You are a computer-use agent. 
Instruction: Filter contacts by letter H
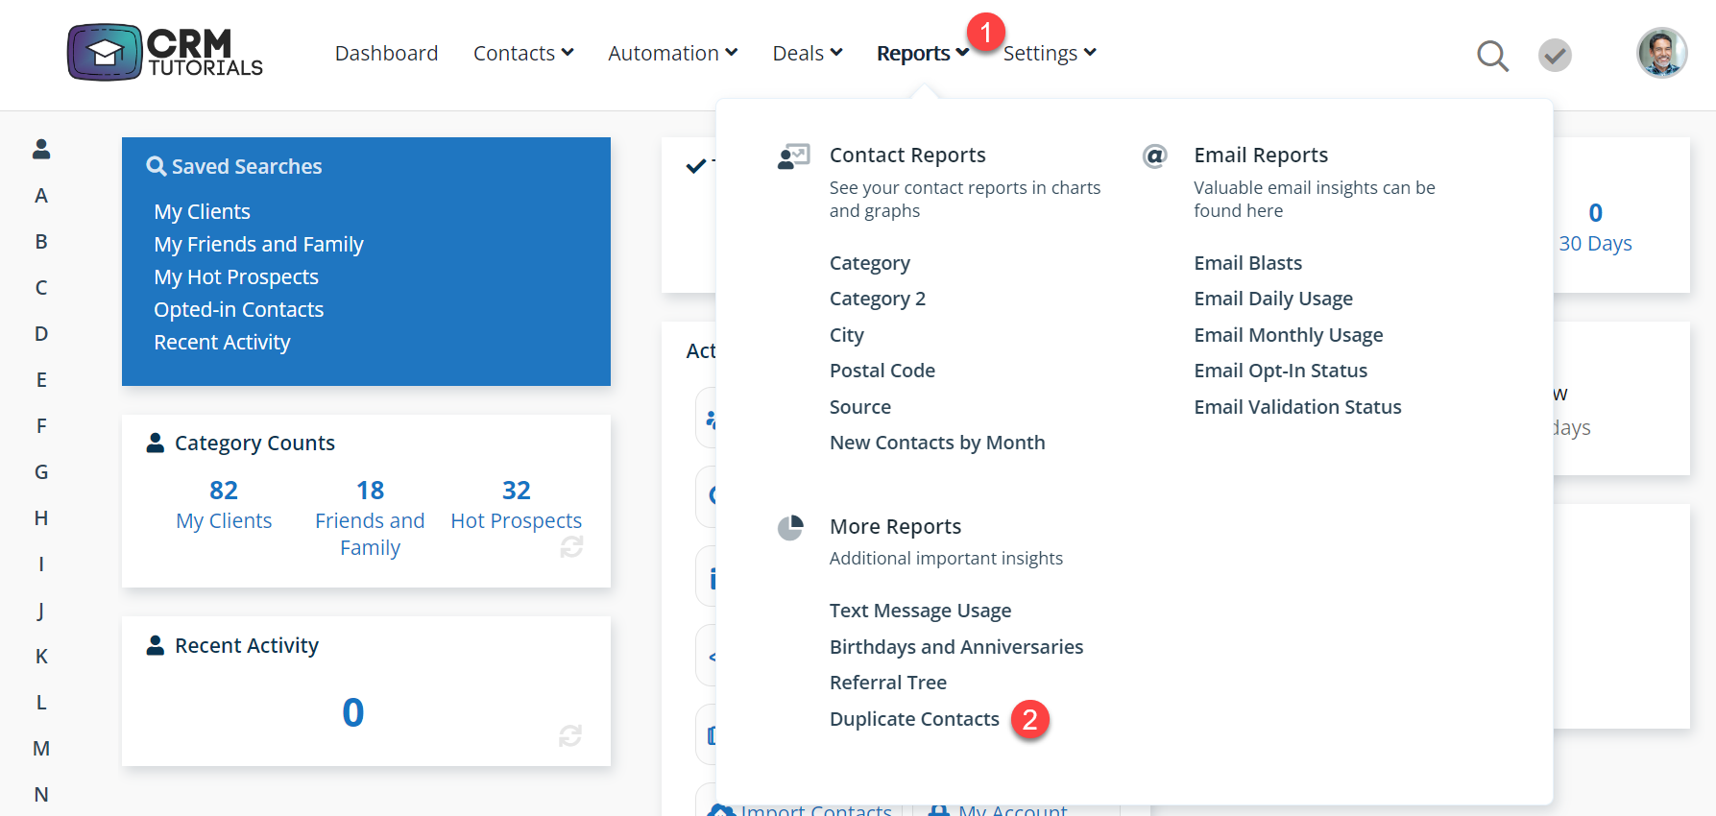[x=41, y=518]
